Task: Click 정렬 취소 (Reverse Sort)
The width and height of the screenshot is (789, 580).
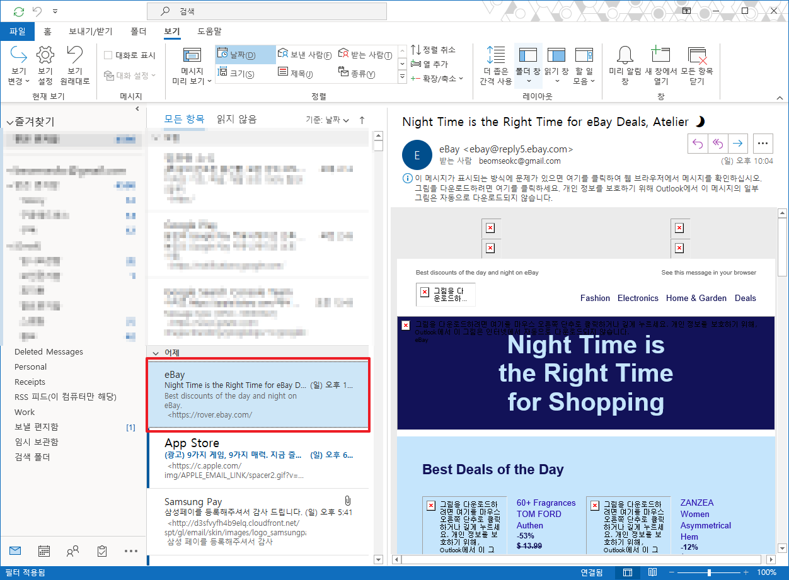Action: 433,50
